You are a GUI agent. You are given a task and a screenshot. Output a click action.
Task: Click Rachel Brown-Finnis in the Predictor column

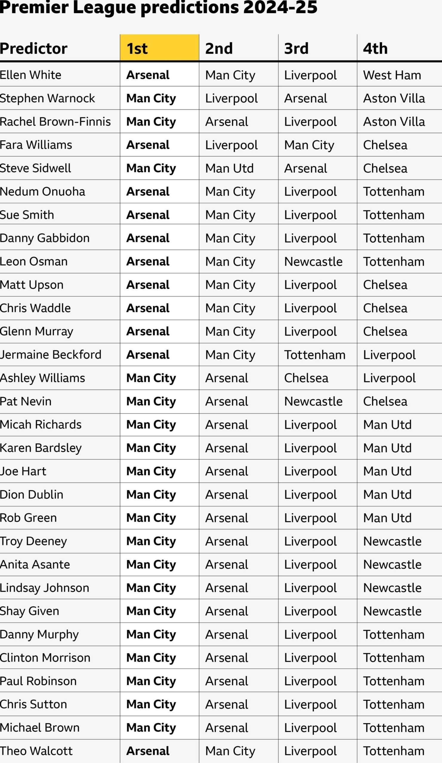click(x=55, y=121)
